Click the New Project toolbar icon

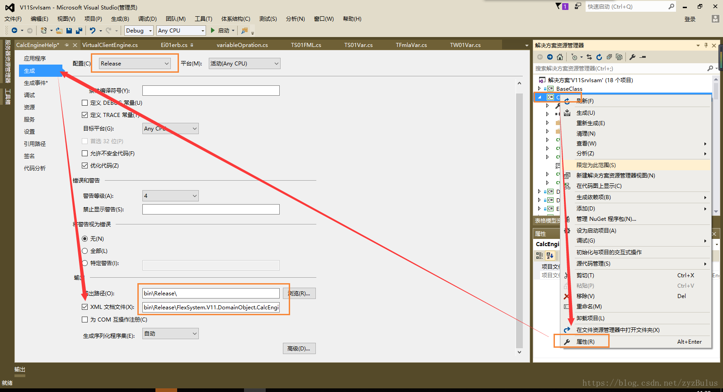(x=43, y=30)
